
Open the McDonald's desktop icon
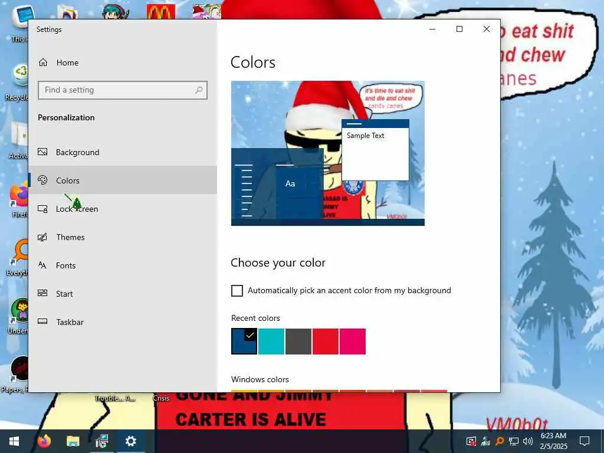pyautogui.click(x=161, y=12)
